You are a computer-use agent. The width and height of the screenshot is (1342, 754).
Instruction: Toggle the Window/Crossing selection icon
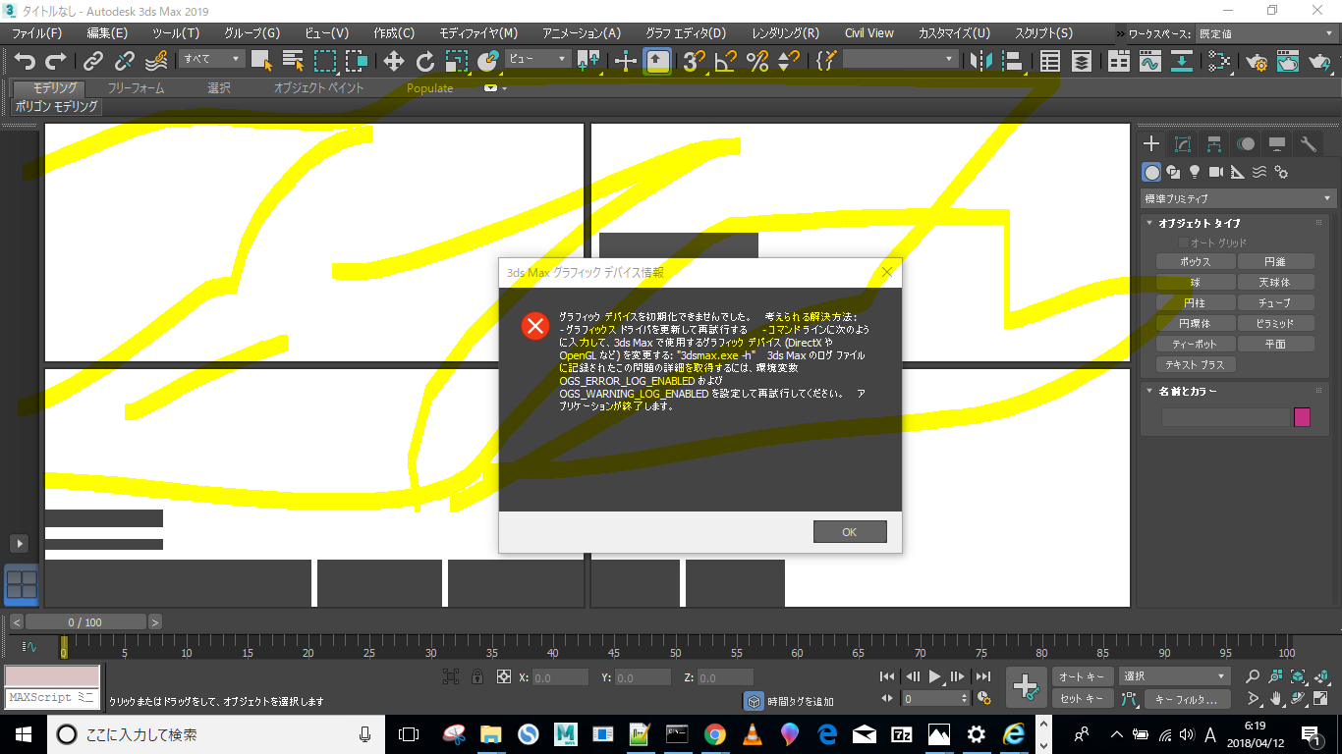(357, 61)
